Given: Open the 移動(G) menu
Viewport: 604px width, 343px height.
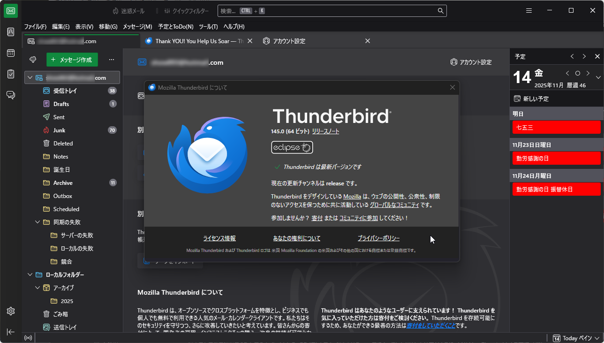Looking at the screenshot, I should pos(108,27).
